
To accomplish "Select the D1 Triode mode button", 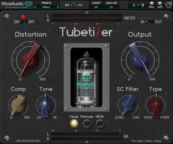I will [x=74, y=123].
